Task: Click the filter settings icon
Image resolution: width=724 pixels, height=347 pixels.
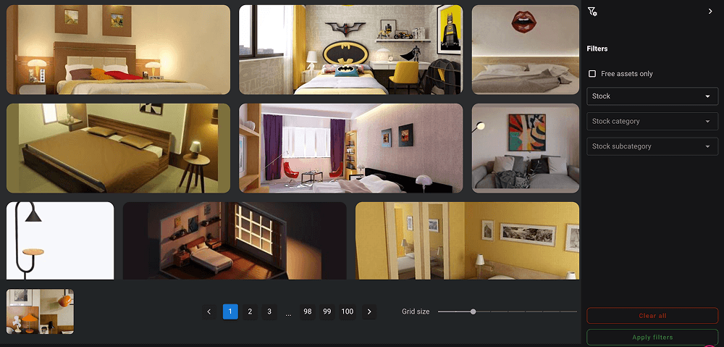Action: 592,12
